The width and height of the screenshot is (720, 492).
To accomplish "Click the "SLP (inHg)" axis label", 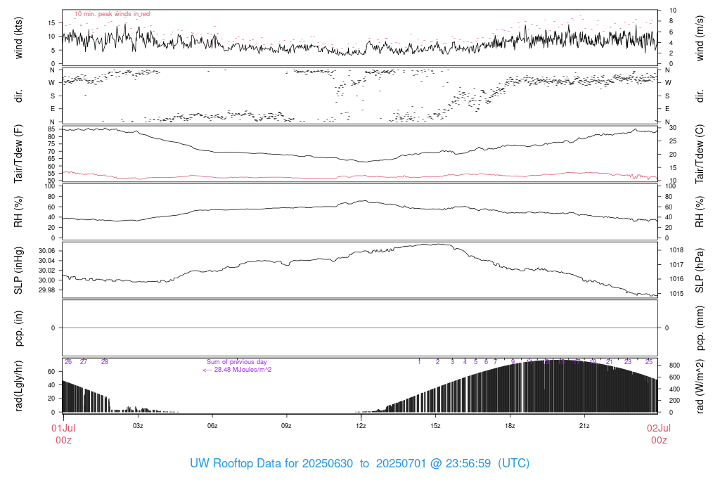I will pyautogui.click(x=18, y=271).
